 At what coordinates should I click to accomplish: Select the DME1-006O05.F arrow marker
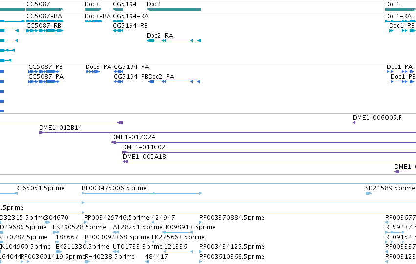(354, 123)
